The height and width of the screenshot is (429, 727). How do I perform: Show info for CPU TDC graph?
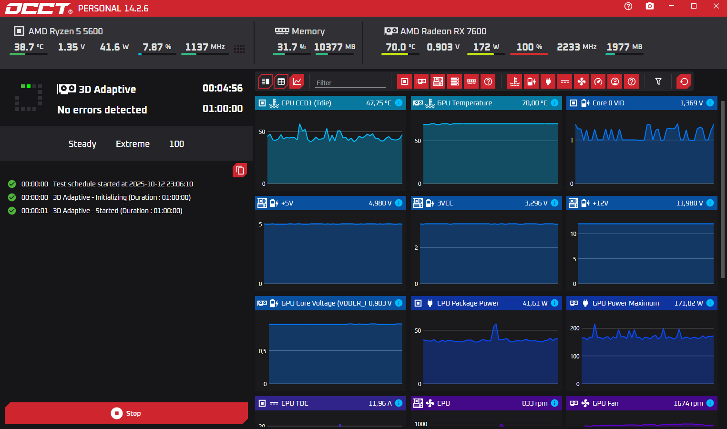click(399, 403)
